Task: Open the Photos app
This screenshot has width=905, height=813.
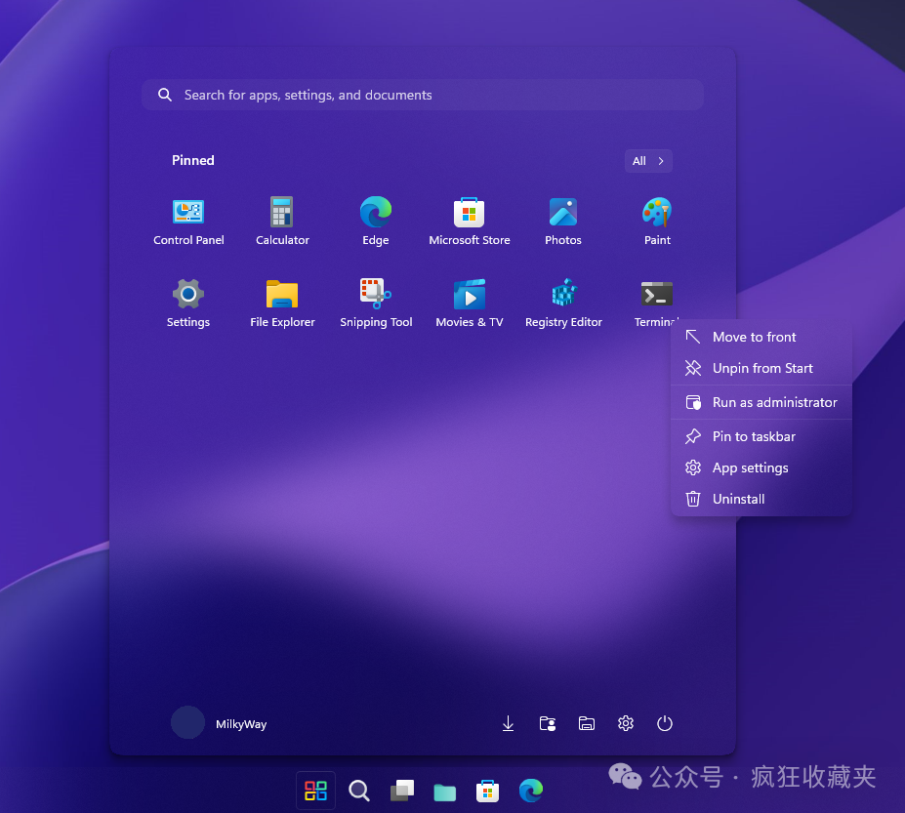Action: pos(563,220)
